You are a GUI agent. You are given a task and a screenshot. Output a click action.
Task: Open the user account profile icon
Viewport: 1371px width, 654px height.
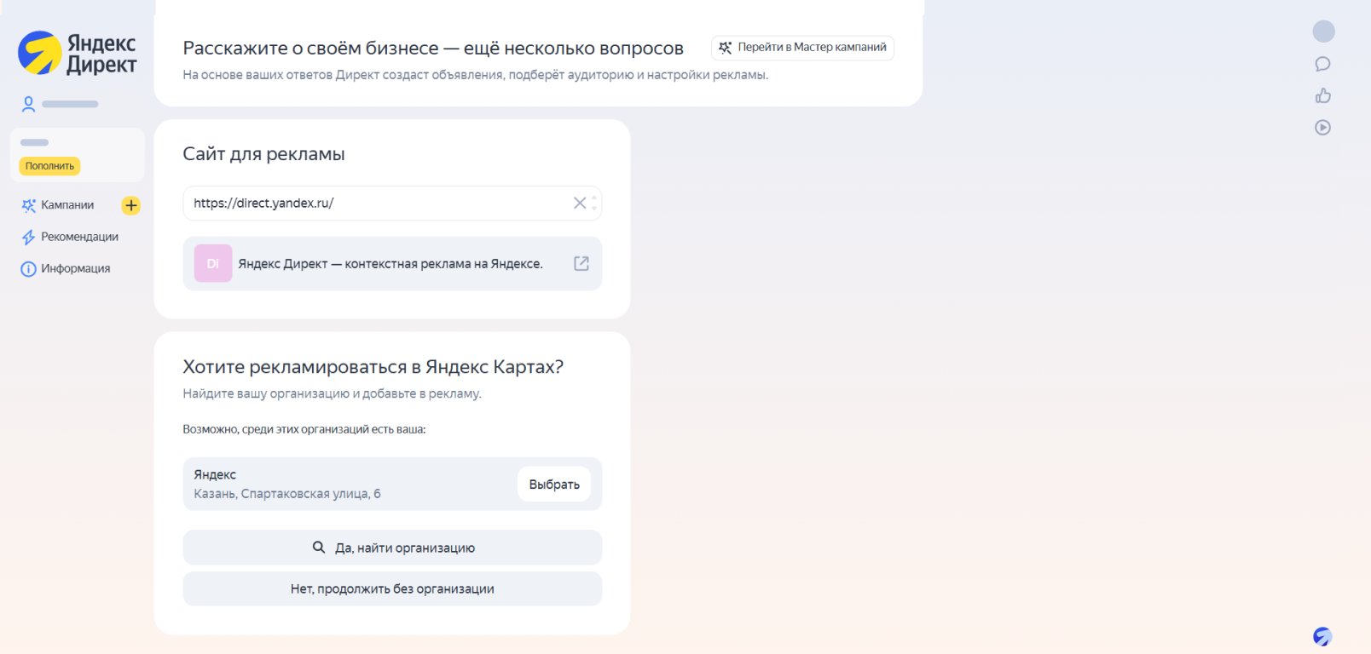pos(28,104)
